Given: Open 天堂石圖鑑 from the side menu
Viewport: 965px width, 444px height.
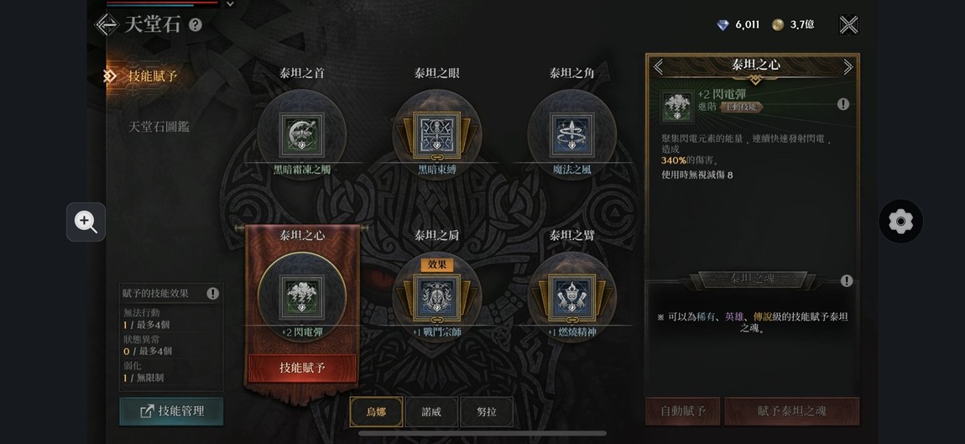Looking at the screenshot, I should pos(159,127).
